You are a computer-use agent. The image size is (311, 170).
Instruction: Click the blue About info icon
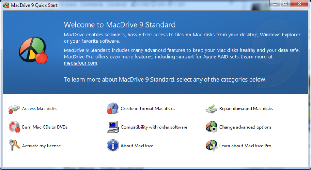[x=113, y=146]
